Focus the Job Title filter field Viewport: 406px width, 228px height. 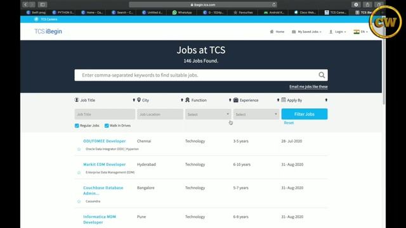click(105, 114)
